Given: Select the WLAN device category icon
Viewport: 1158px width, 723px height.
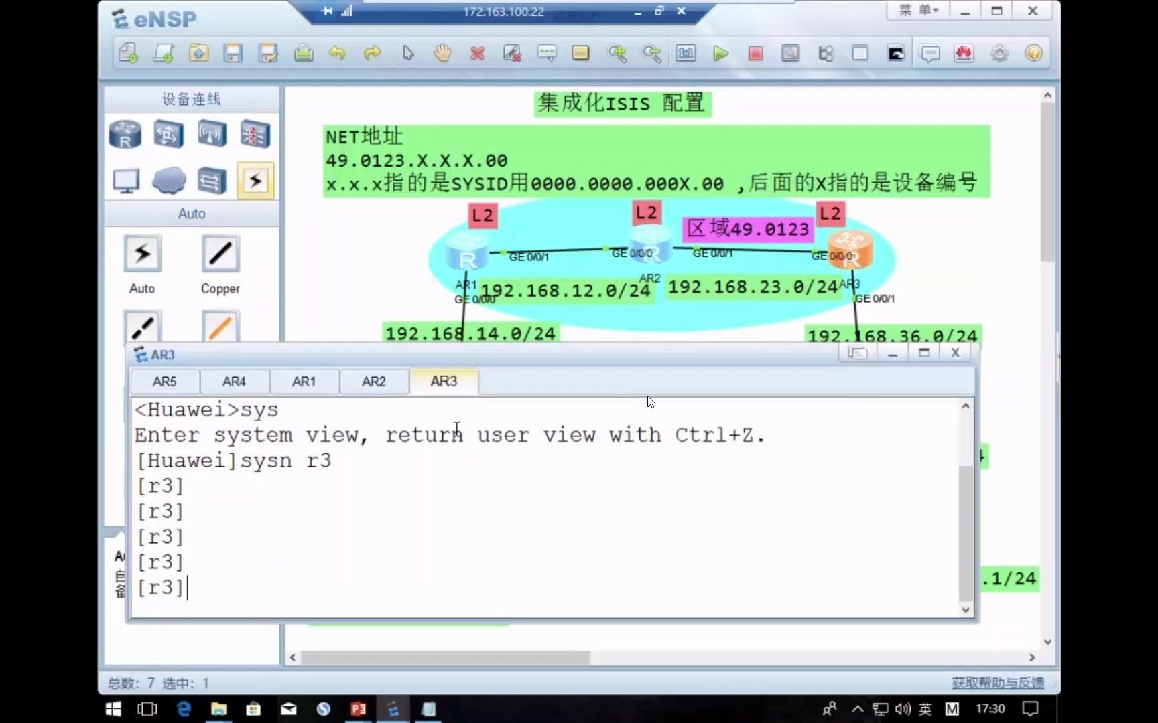Looking at the screenshot, I should (212, 134).
